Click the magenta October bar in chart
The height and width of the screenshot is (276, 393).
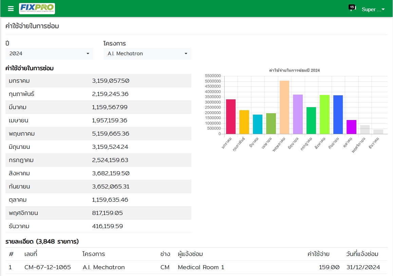click(x=351, y=127)
